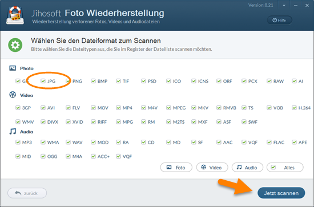
Task: Disable the SWF format checkbox
Action: 244,122
